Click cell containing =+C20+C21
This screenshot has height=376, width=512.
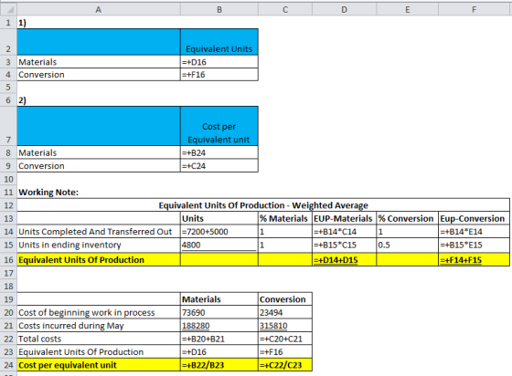point(285,339)
